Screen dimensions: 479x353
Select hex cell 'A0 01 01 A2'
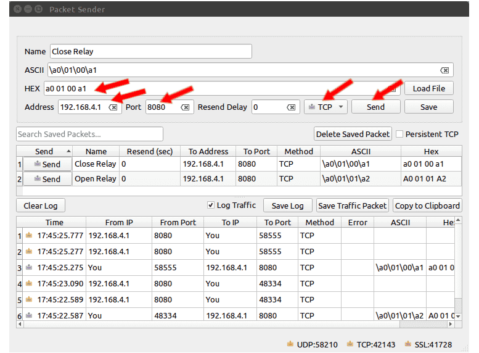[x=431, y=178]
